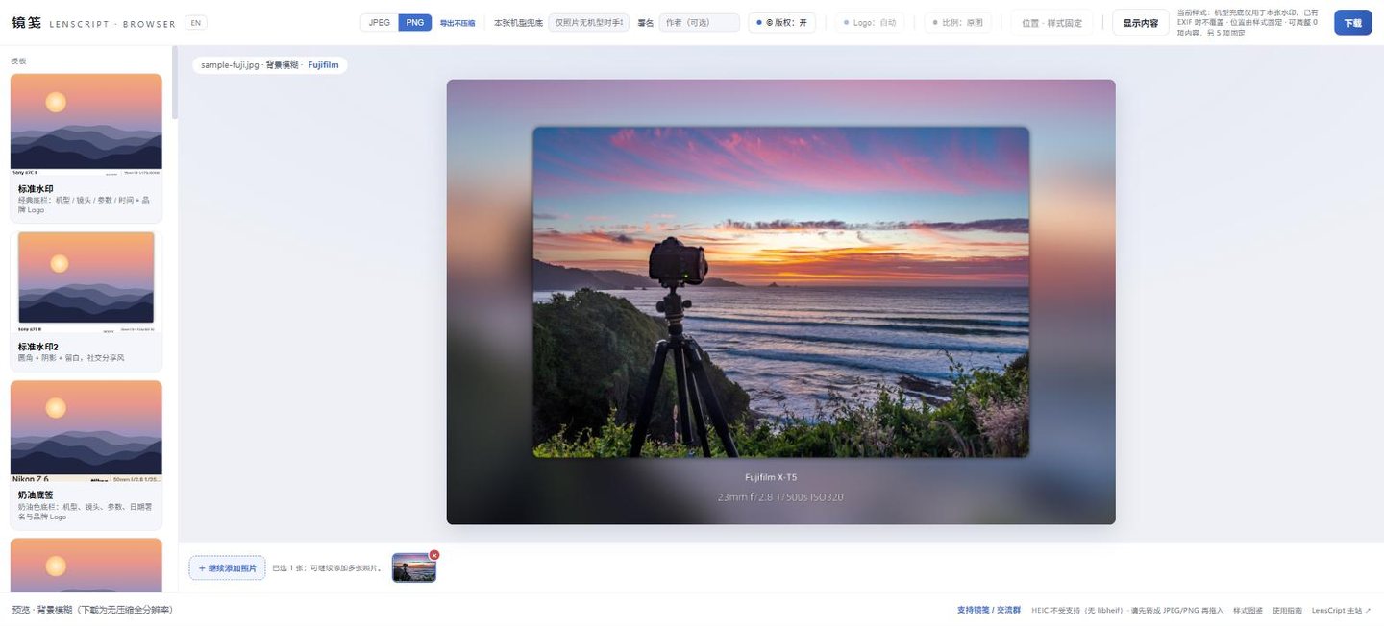Click the 23mm f/2.8 1/500s ISO320 text
This screenshot has width=1384, height=626.
(780, 497)
